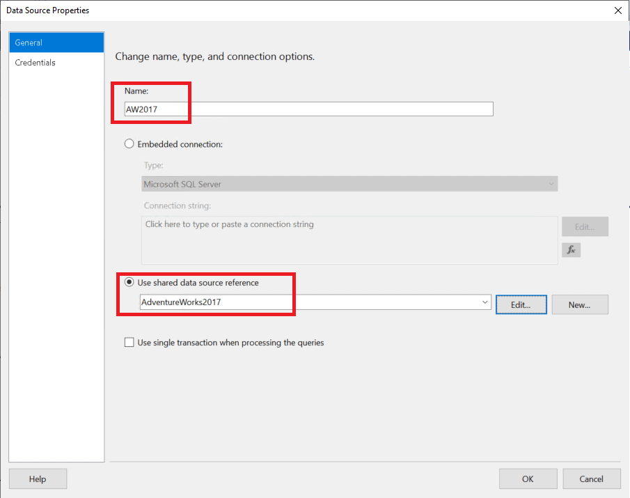Click the 'Name:' label
The width and height of the screenshot is (630, 498).
[x=136, y=91]
